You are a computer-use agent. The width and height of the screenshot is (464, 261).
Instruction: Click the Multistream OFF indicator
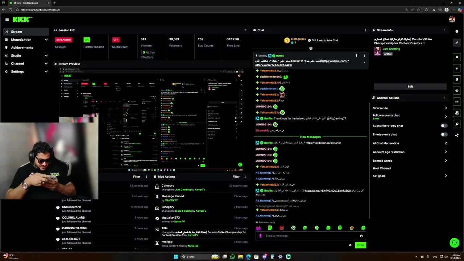pyautogui.click(x=116, y=40)
